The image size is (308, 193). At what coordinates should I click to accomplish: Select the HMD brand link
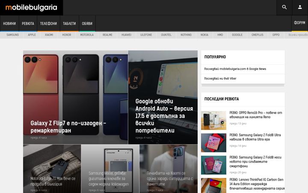pos(220,35)
